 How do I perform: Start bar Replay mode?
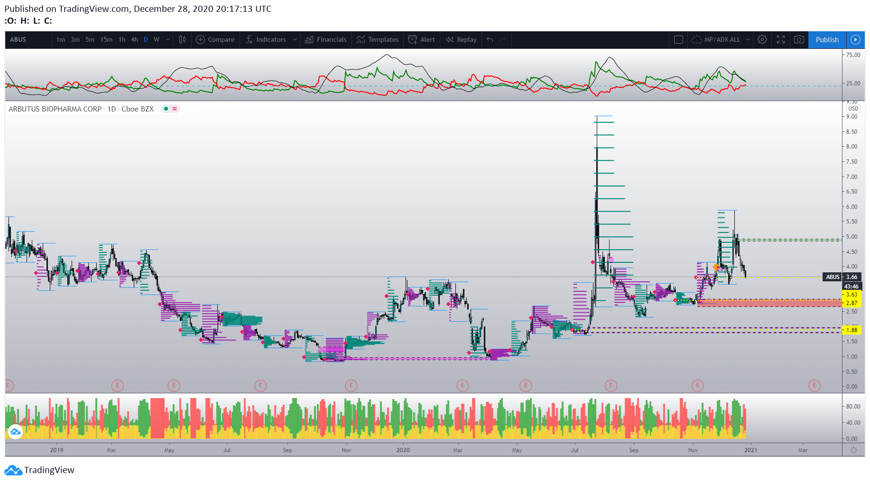coord(461,40)
